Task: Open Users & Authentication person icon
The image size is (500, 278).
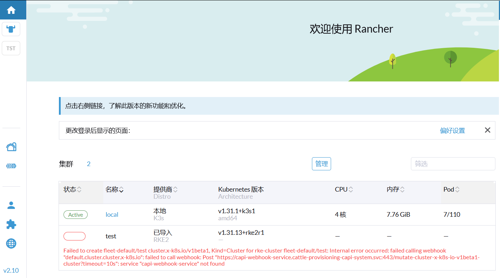Action: 11,205
